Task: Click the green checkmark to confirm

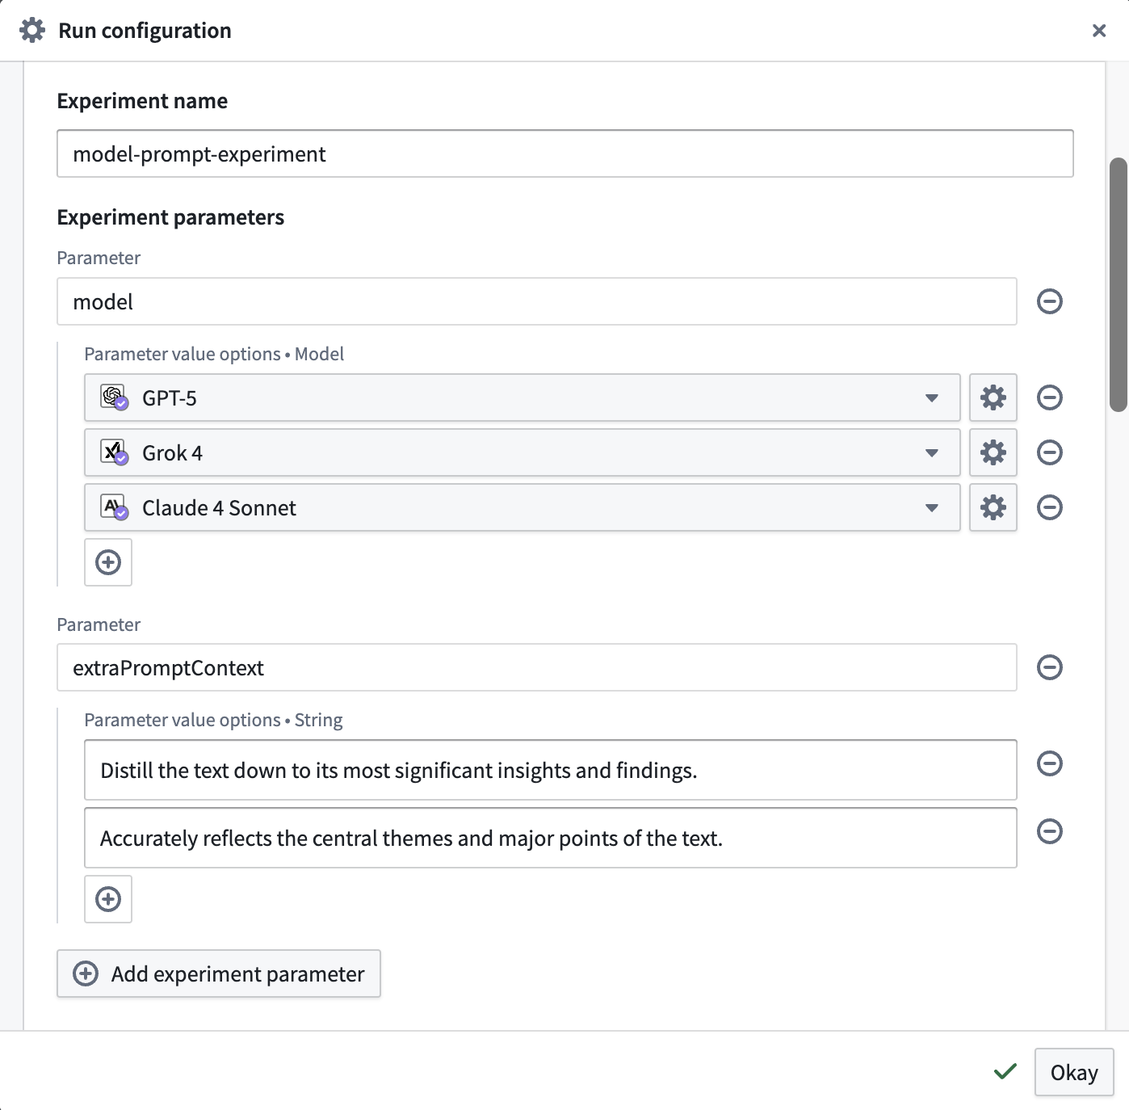Action: point(1005,1072)
